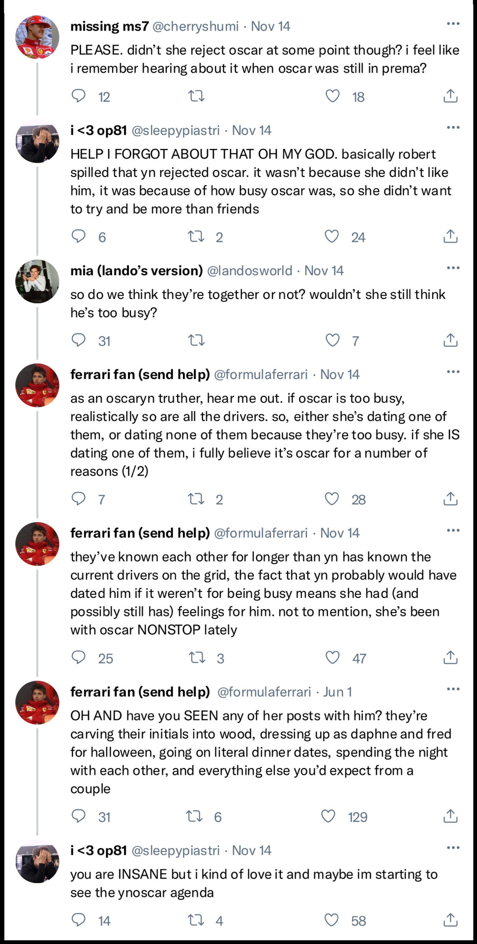
Task: Open more options for cherryshumi's tweet
Action: [x=453, y=24]
